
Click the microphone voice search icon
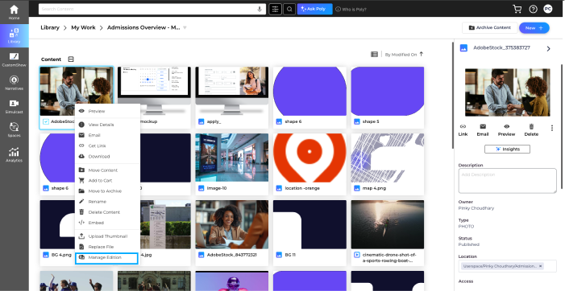260,10
